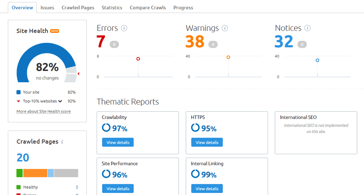
Task: Click the International SEO card title
Action: (x=298, y=117)
